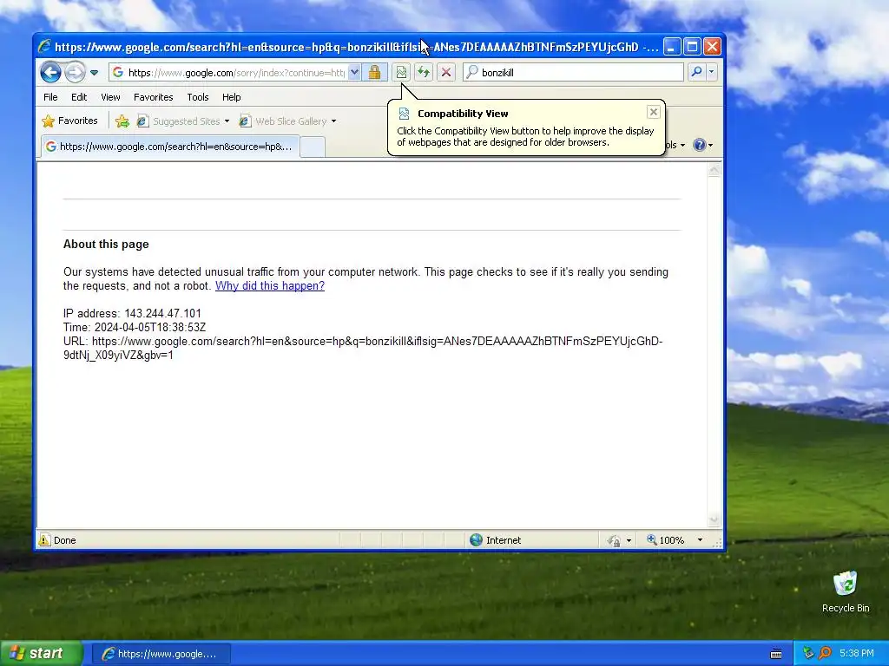Click the google taskbar button
This screenshot has width=889, height=666.
pos(161,654)
